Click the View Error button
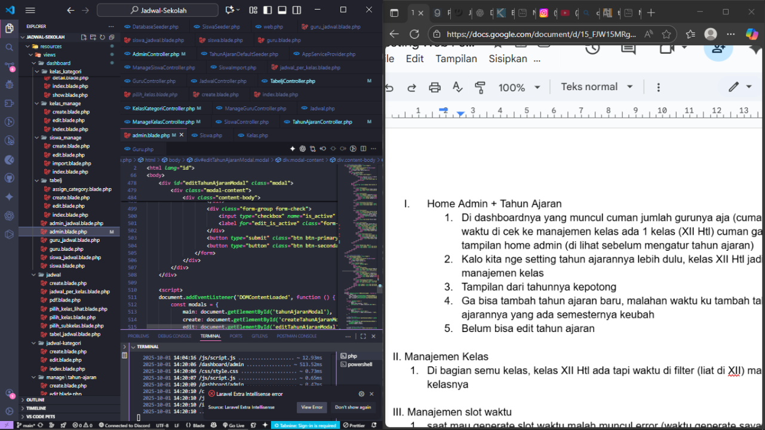Image resolution: width=765 pixels, height=430 pixels. [x=312, y=407]
